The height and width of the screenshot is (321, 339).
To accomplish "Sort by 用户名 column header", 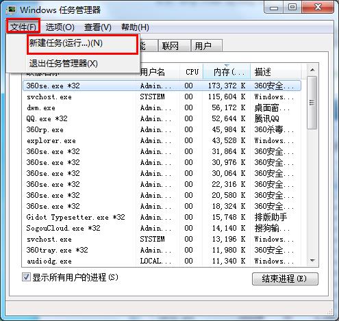I will coord(158,72).
